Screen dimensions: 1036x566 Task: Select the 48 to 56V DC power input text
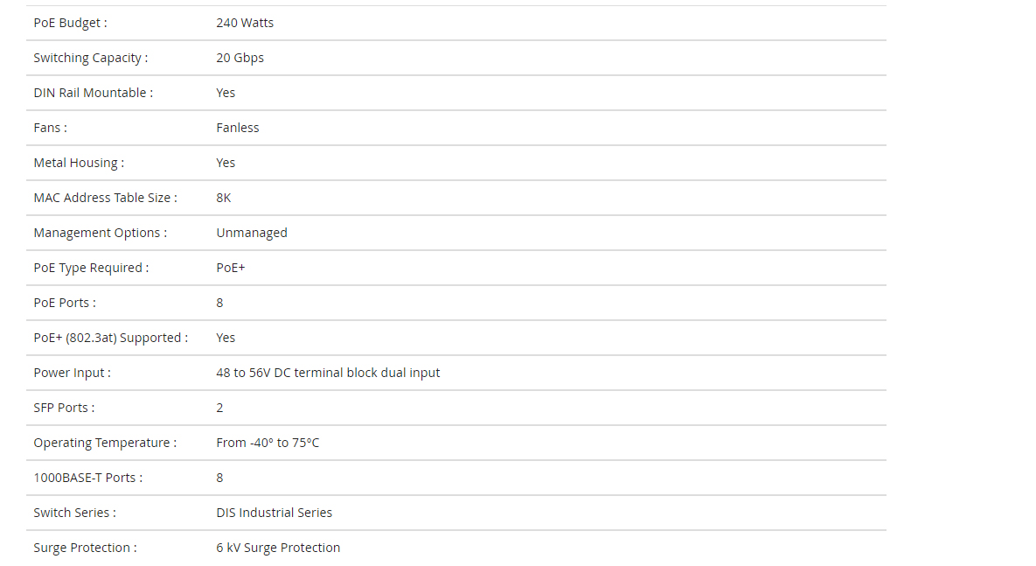tap(328, 373)
